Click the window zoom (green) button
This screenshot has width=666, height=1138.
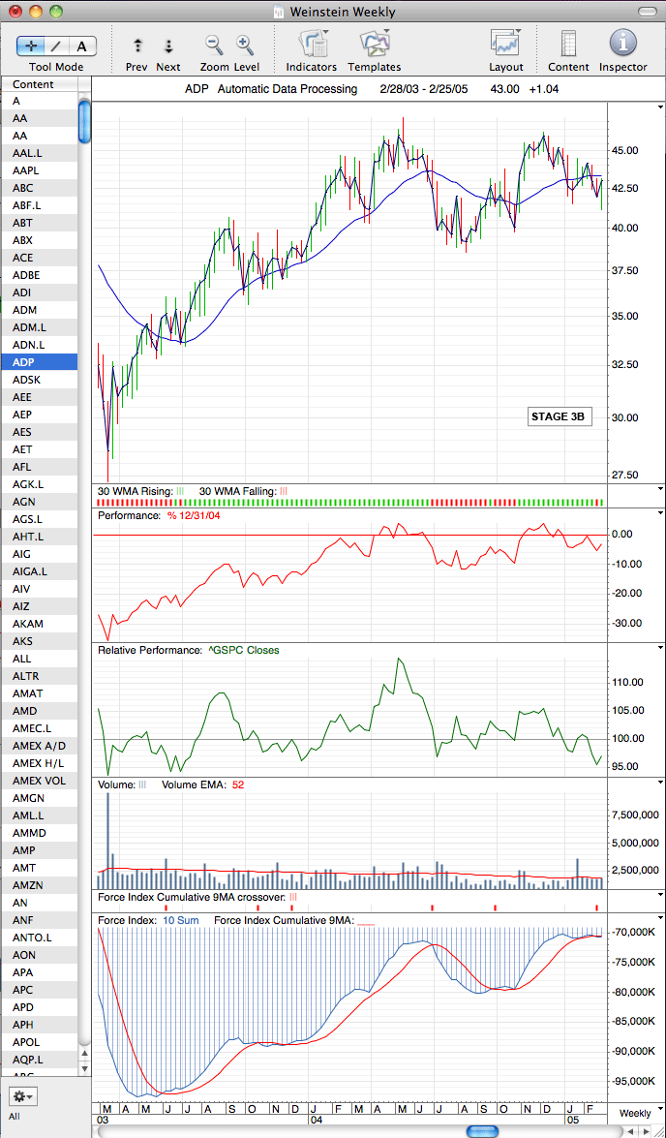(56, 12)
